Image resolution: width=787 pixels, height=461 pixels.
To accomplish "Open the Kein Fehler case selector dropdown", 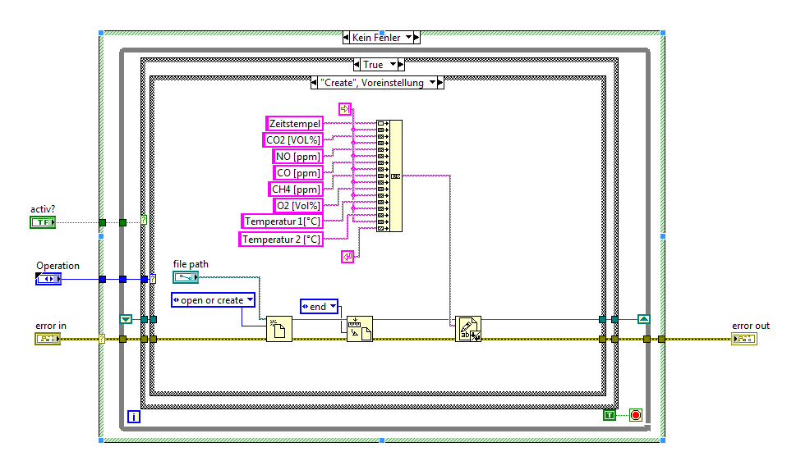I will pyautogui.click(x=408, y=37).
